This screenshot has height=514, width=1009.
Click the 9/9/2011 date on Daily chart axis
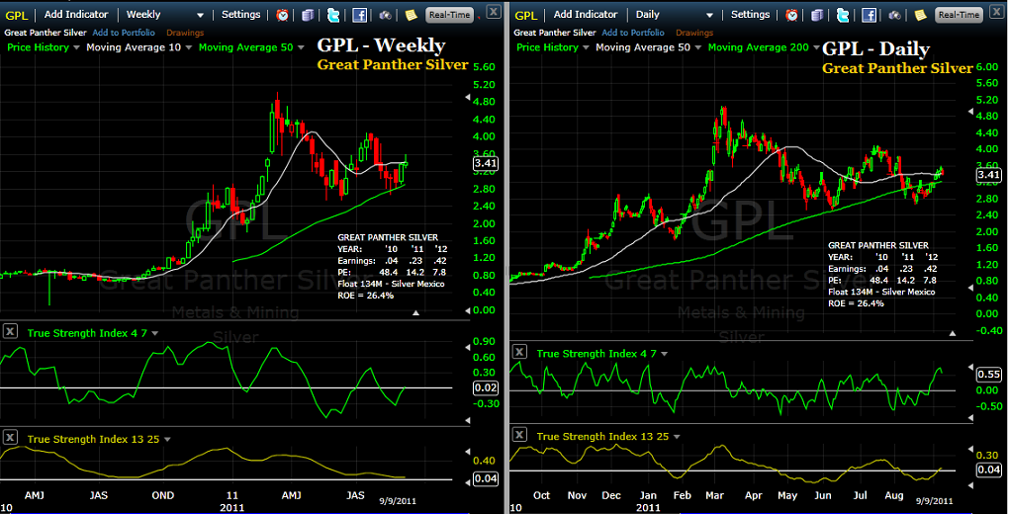(934, 500)
